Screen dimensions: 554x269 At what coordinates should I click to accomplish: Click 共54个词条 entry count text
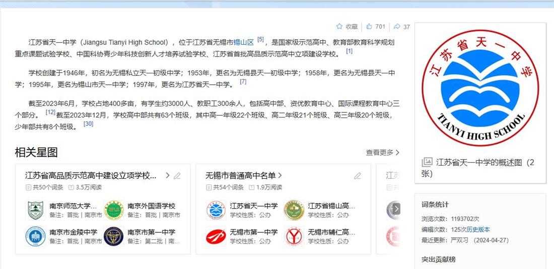click(x=228, y=188)
